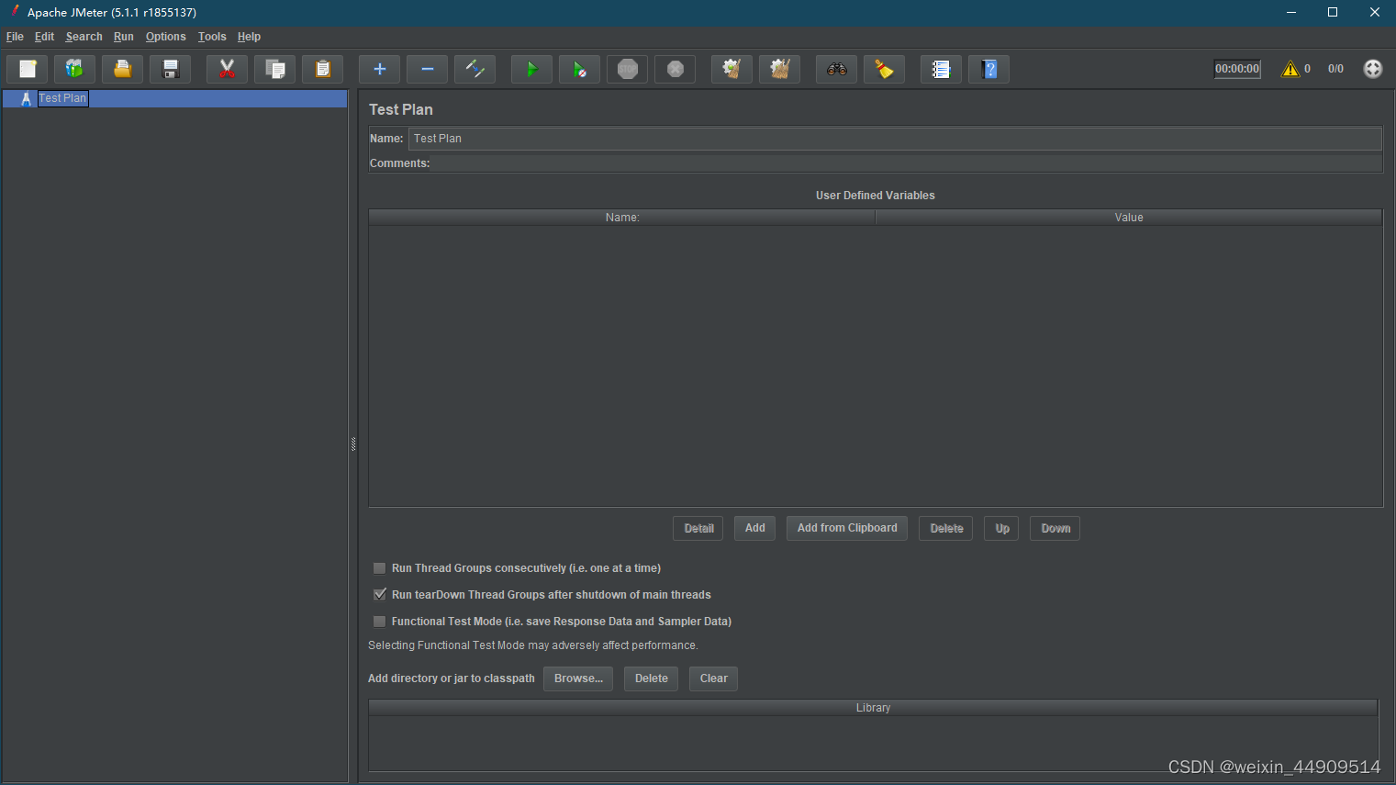Click the Library column header
The width and height of the screenshot is (1396, 785).
point(873,708)
